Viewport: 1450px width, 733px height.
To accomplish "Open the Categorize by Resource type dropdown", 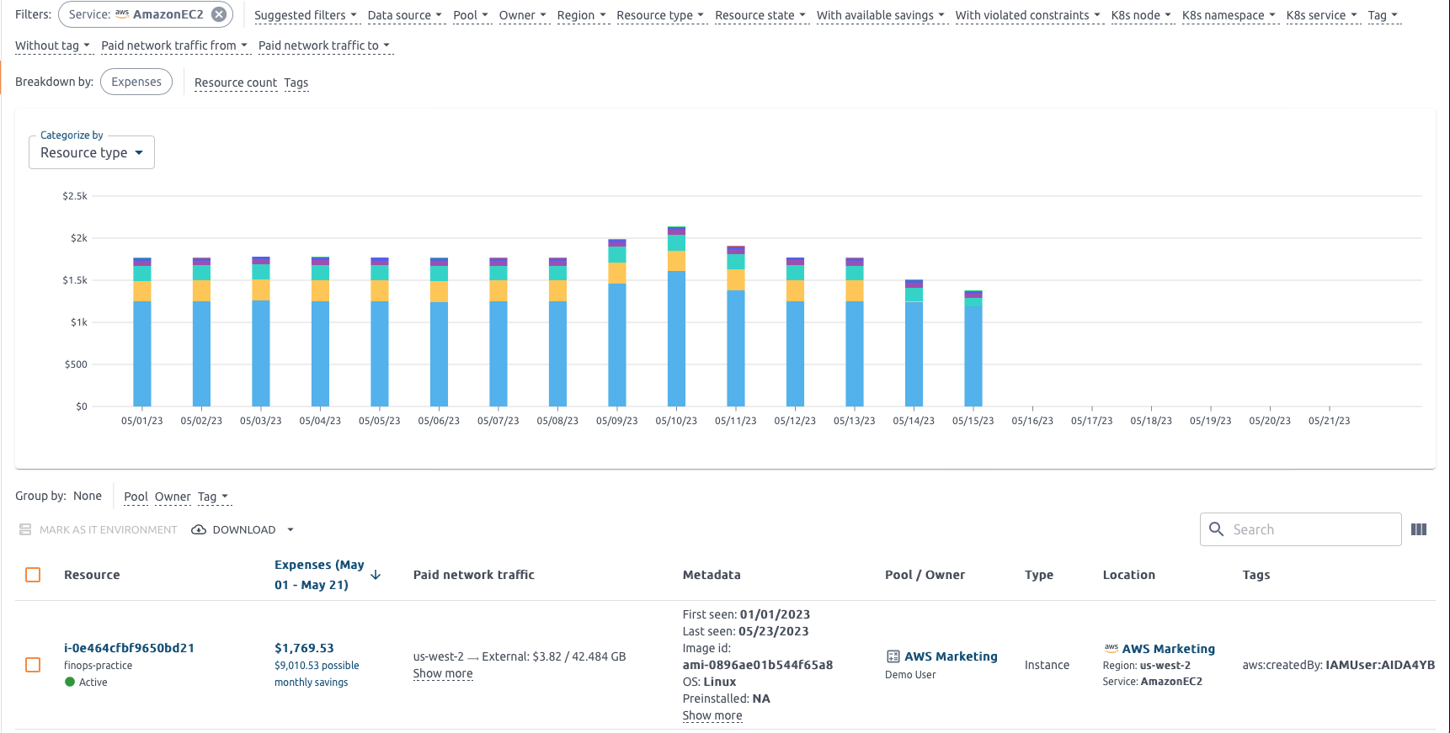I will point(92,152).
